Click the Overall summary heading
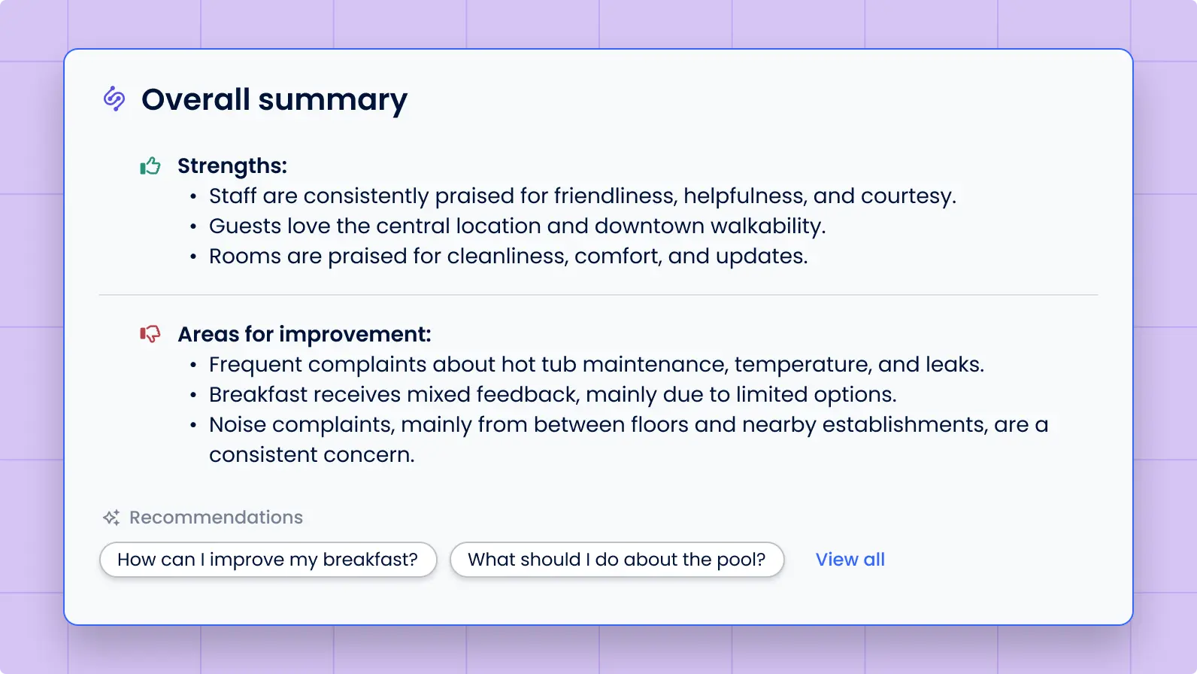 coord(274,99)
